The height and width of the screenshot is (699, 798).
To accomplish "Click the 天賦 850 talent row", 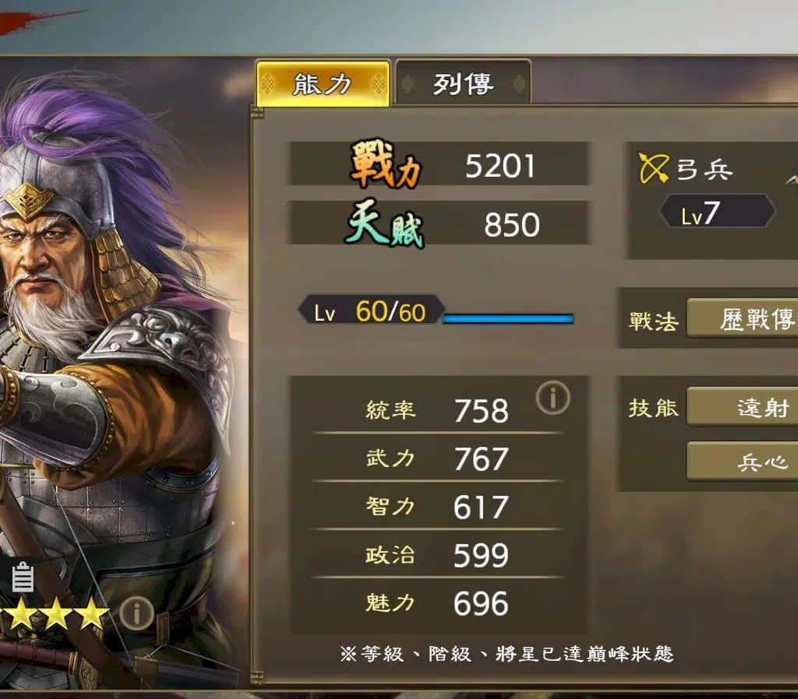I will pos(439,223).
